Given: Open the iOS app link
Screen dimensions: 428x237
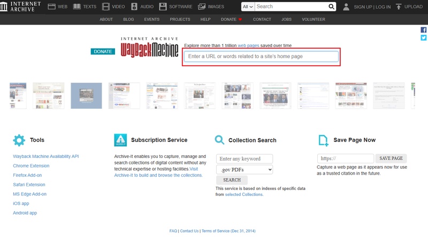Looking at the screenshot, I should tap(21, 203).
